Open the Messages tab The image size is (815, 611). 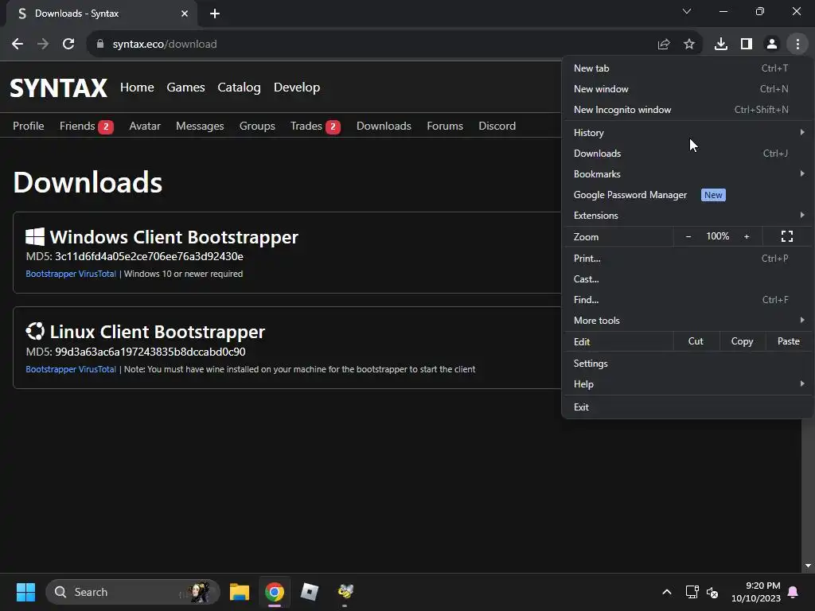pos(200,126)
